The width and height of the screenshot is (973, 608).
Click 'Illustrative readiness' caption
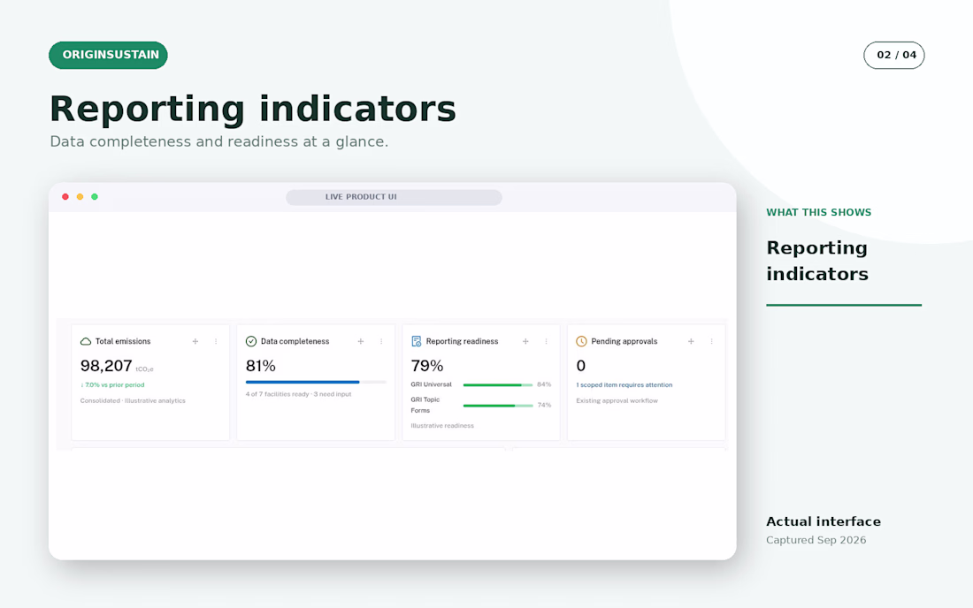442,426
